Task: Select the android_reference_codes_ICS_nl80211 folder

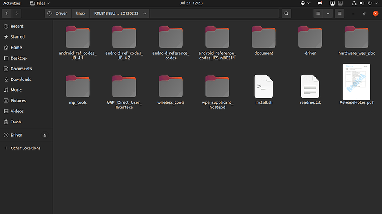Action: pyautogui.click(x=217, y=43)
